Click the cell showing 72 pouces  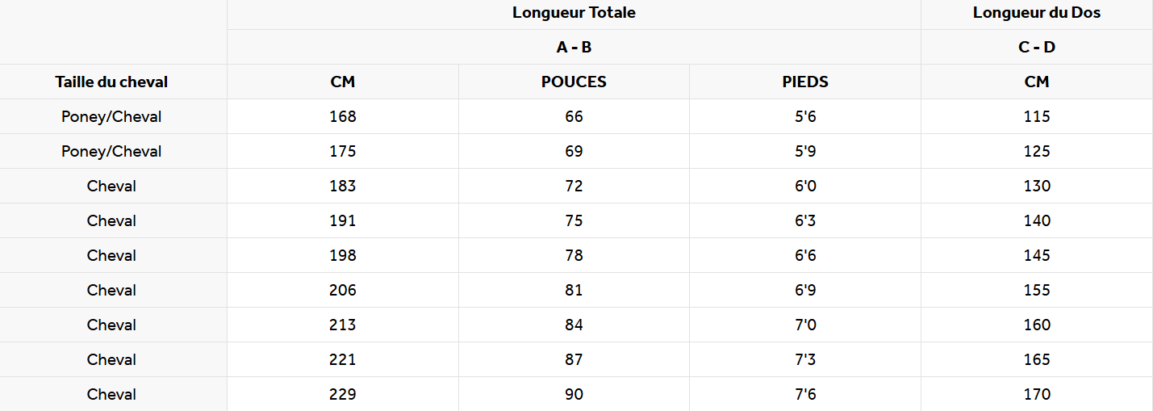coord(574,186)
